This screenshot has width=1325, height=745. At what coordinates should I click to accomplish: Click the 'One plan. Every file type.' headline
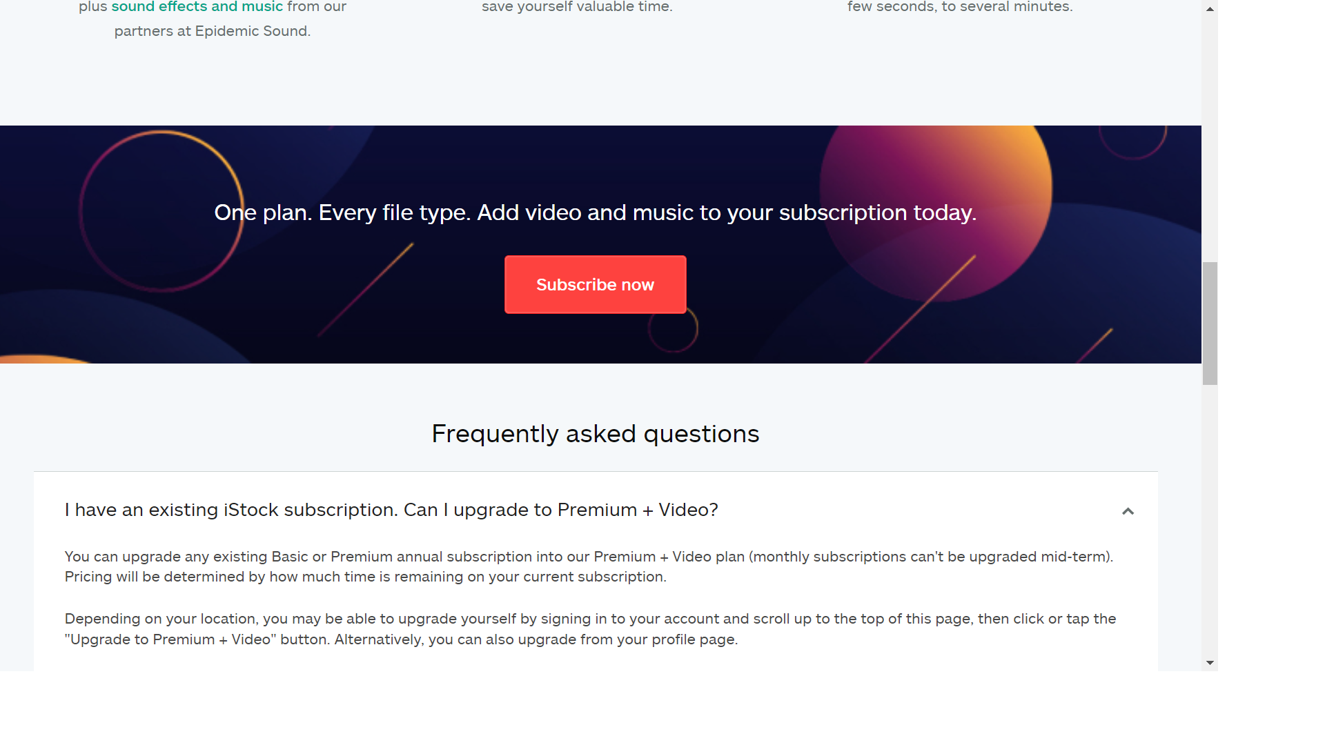coord(595,212)
